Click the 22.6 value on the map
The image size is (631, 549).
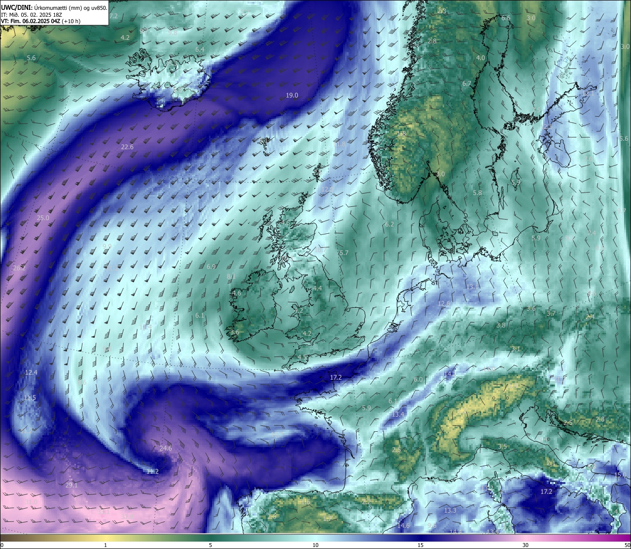(x=127, y=147)
